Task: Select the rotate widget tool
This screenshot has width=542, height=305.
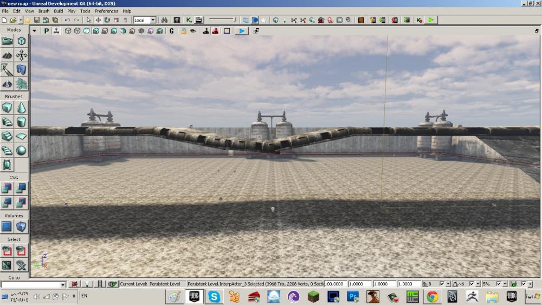Action: 107,20
